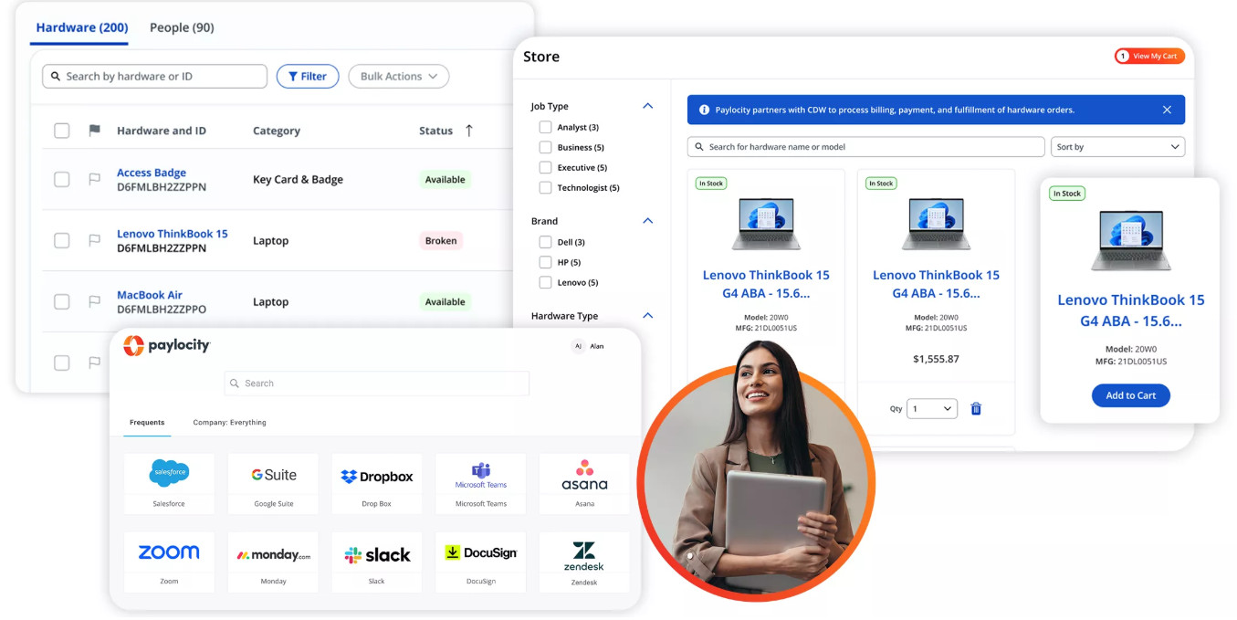The width and height of the screenshot is (1237, 620).
Task: Click Available badge in MacBook Air row
Action: coord(446,302)
